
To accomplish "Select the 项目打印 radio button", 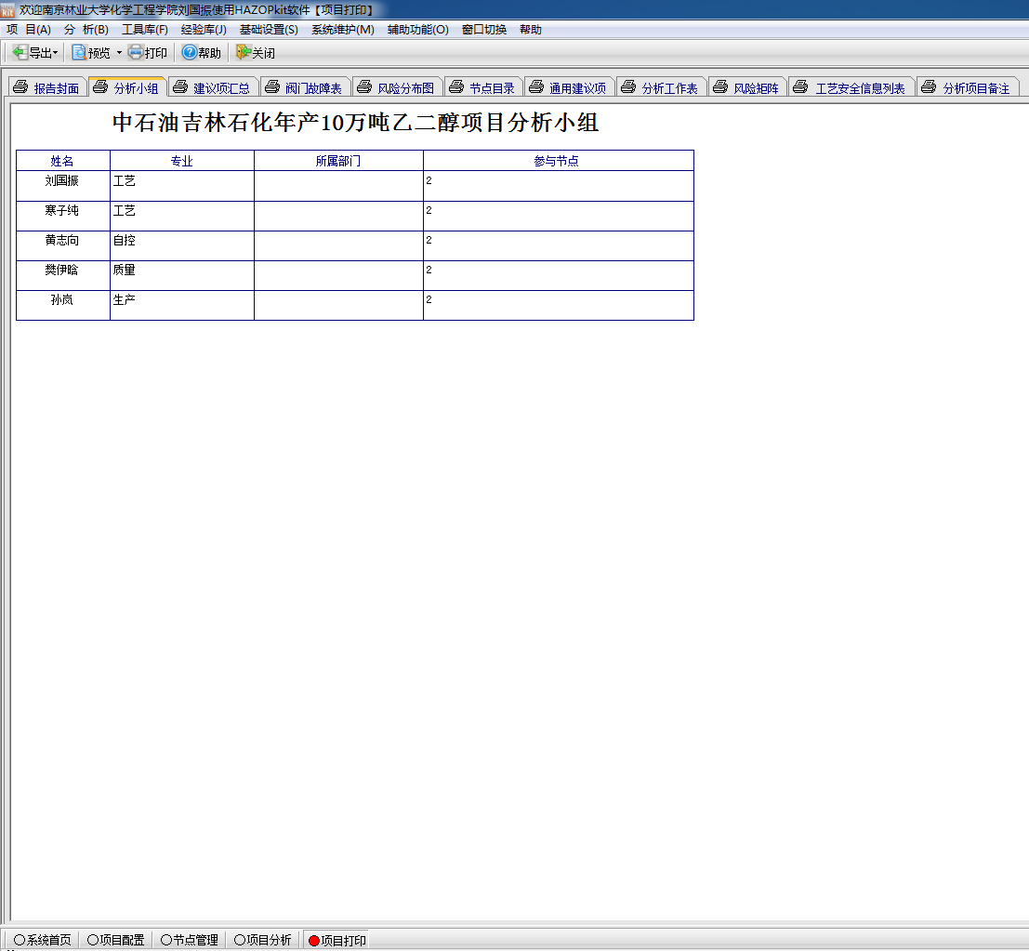I will click(x=313, y=941).
